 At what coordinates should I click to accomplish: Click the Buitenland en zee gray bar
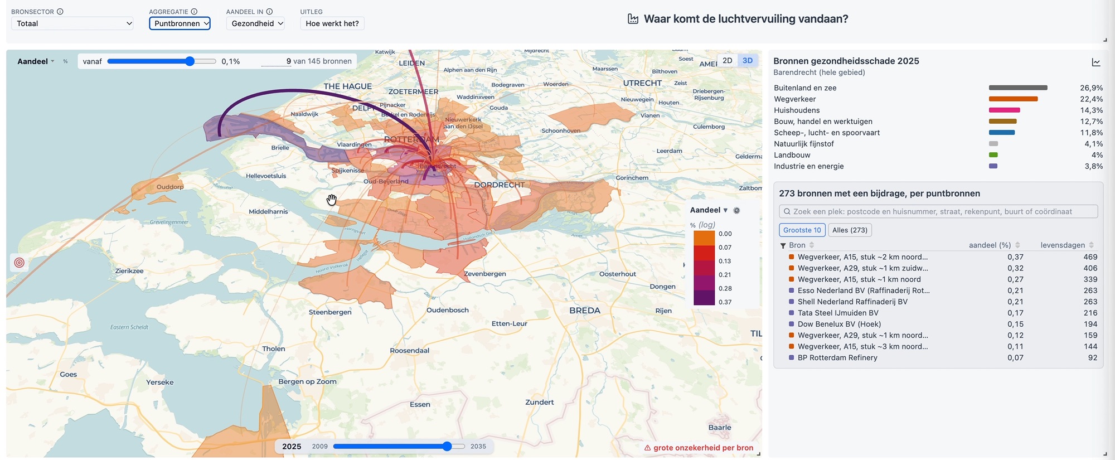tap(1018, 88)
